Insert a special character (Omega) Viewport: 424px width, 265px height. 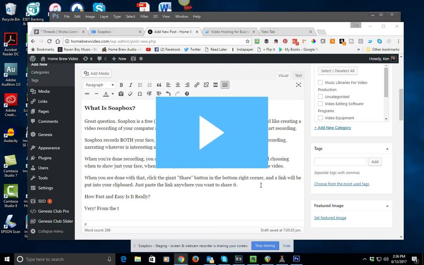(x=140, y=94)
